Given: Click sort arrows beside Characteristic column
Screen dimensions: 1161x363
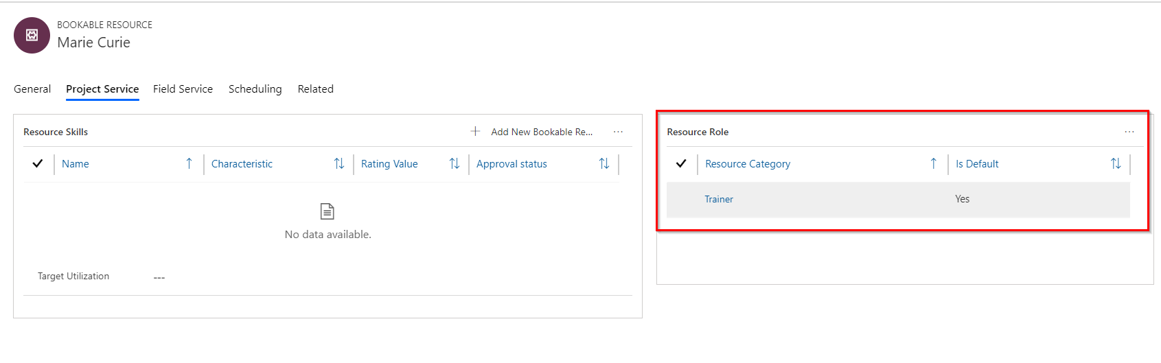Looking at the screenshot, I should (x=338, y=163).
